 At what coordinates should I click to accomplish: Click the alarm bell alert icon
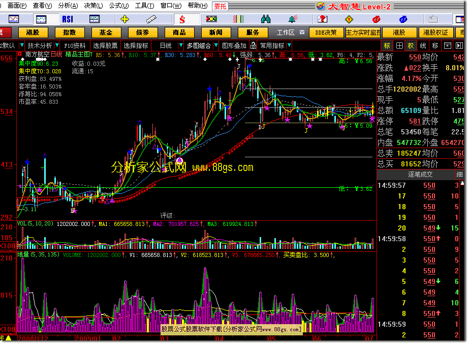(x=293, y=19)
